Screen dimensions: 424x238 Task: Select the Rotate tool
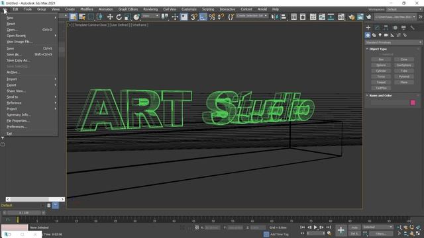pos(119,17)
